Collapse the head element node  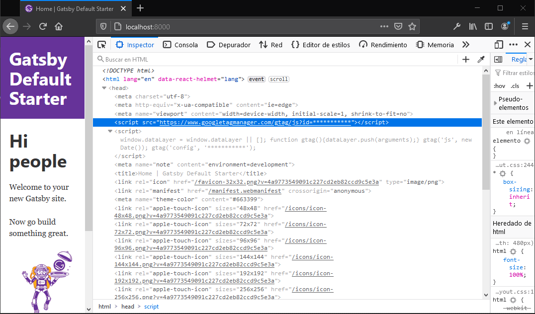click(x=104, y=88)
